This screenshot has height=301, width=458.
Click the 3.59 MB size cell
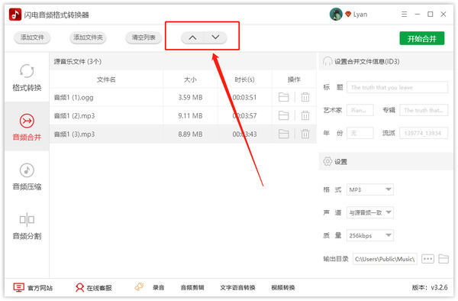click(x=190, y=97)
